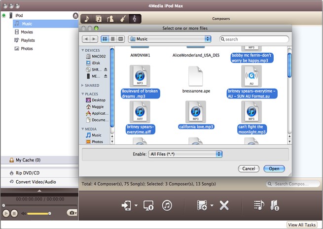Switch to the Songs music-note view tab
Image resolution: width=323 pixels, height=229 pixels.
(x=87, y=19)
